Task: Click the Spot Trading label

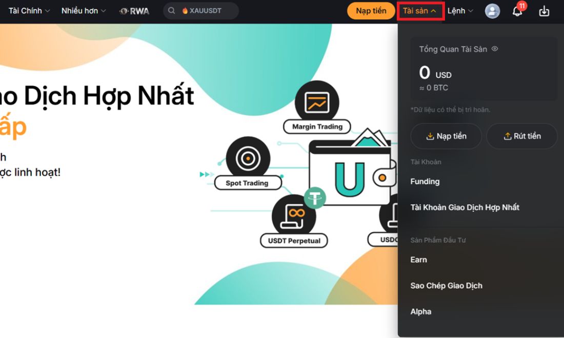Action: tap(247, 183)
